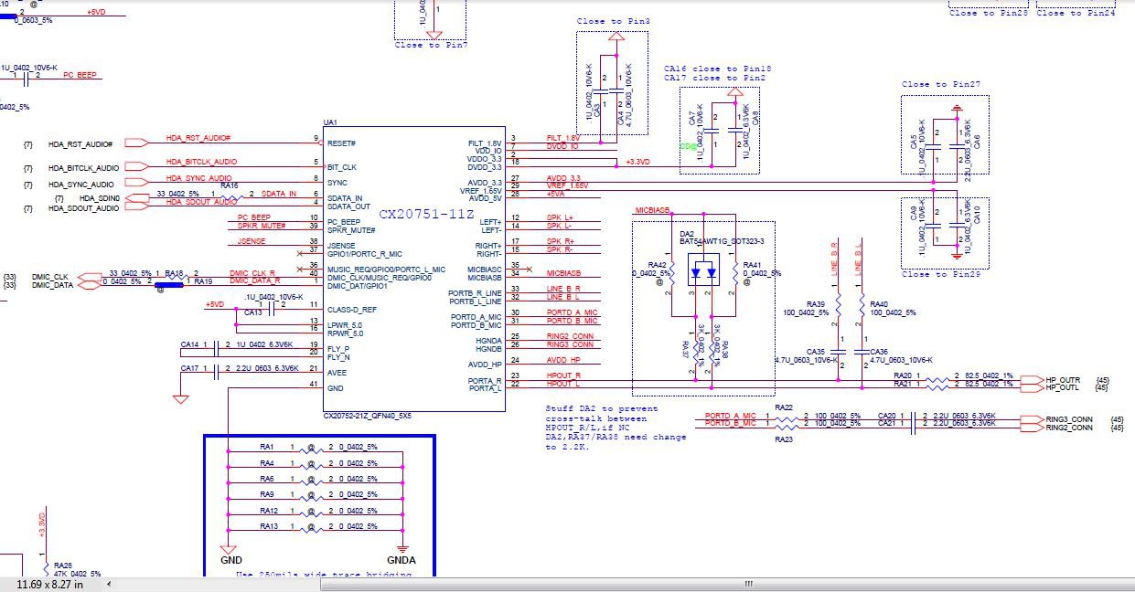
Task: Click the horizontal scrollbar thumb
Action: (747, 584)
